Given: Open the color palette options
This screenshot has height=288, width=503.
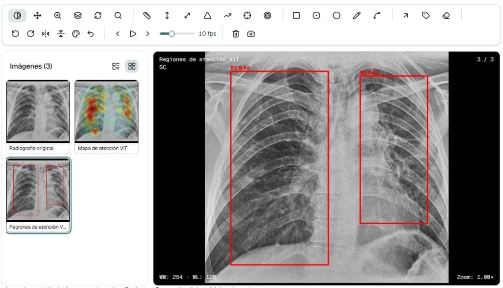Looking at the screenshot, I should pyautogui.click(x=76, y=34).
